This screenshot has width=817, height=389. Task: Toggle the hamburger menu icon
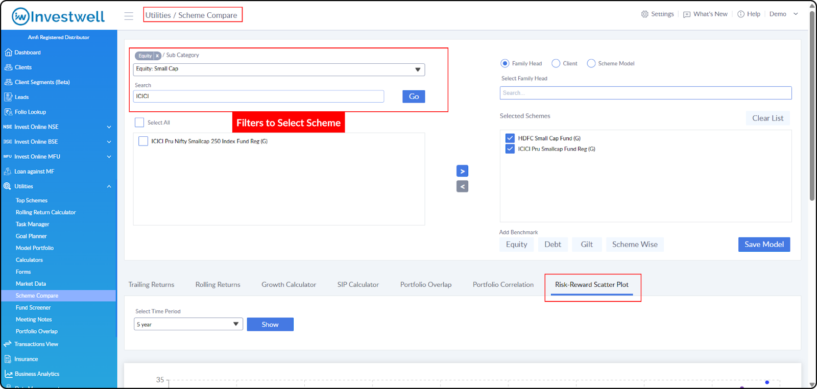point(129,16)
